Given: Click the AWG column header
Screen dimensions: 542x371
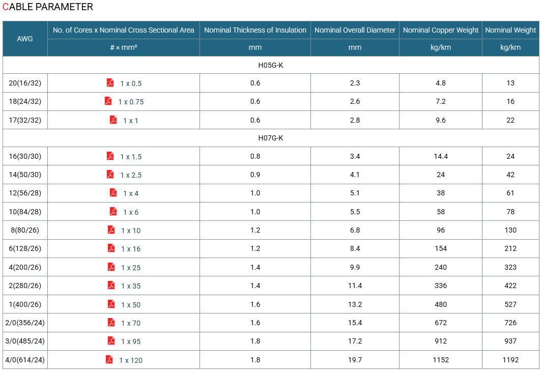Looking at the screenshot, I should point(25,39).
